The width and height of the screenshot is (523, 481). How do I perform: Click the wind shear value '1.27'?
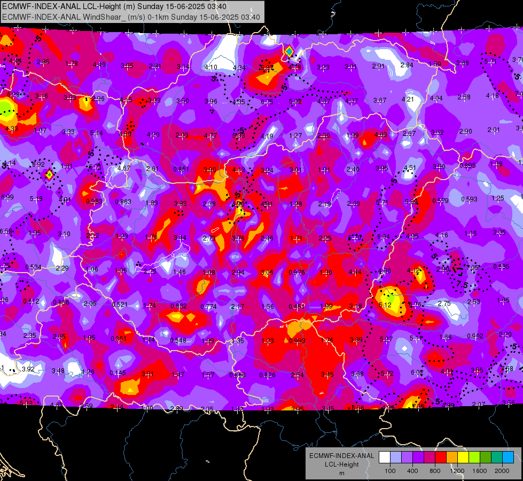click(x=295, y=136)
